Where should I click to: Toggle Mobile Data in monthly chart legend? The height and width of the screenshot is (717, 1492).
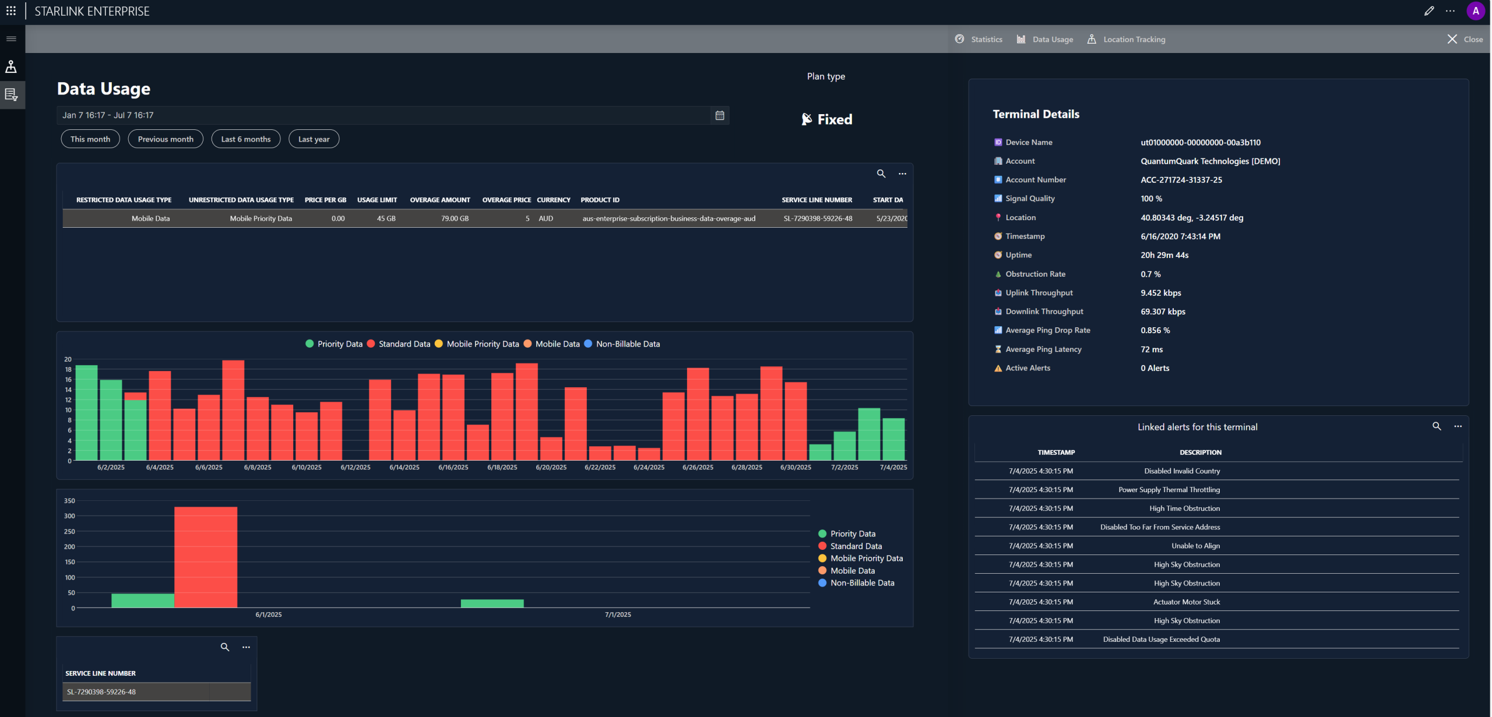847,571
